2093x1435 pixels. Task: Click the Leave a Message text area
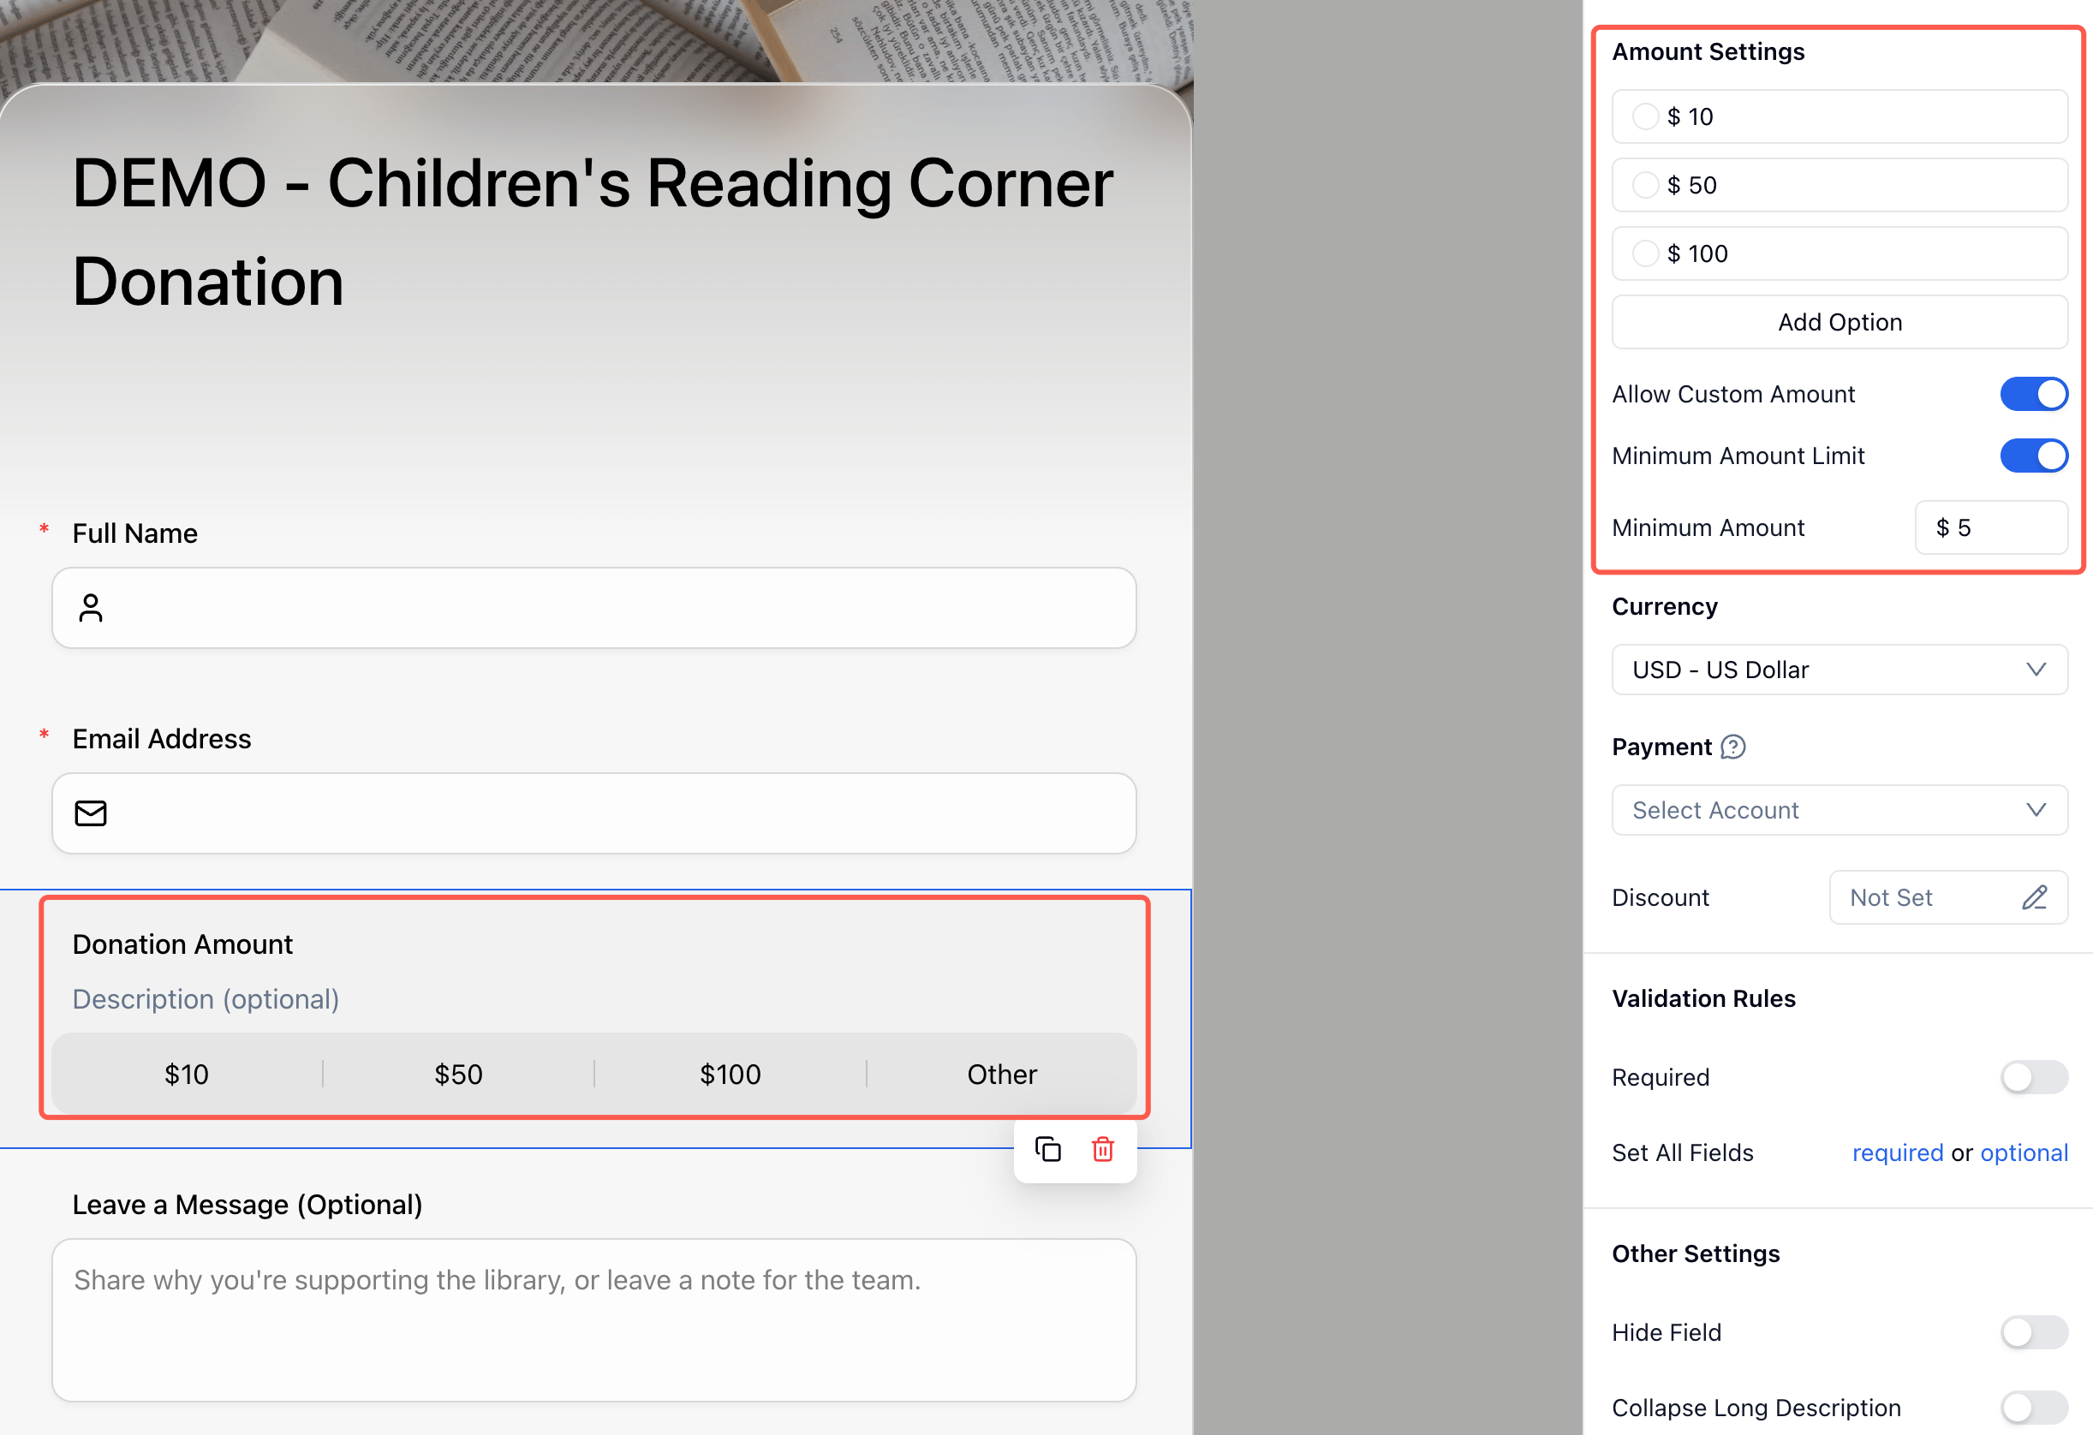click(594, 1319)
